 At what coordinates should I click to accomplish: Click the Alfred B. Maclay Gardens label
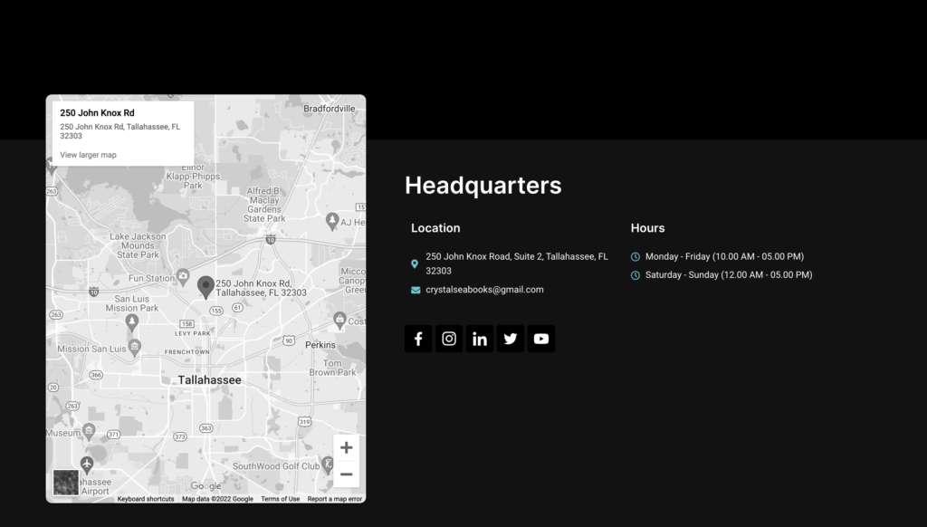pos(264,205)
